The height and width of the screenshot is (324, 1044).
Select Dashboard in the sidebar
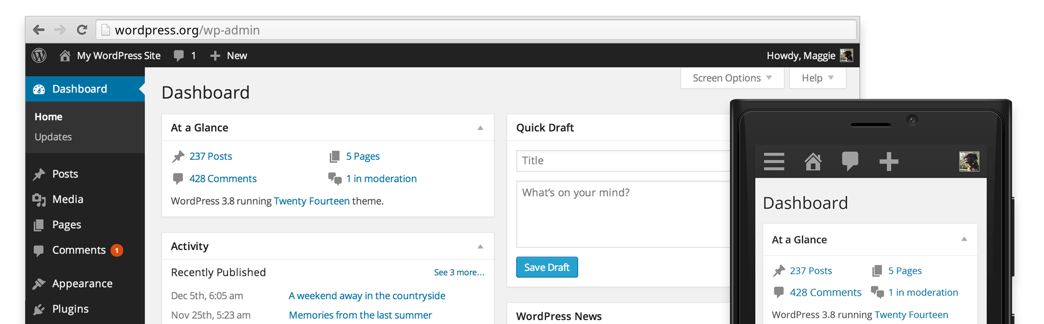click(x=85, y=89)
